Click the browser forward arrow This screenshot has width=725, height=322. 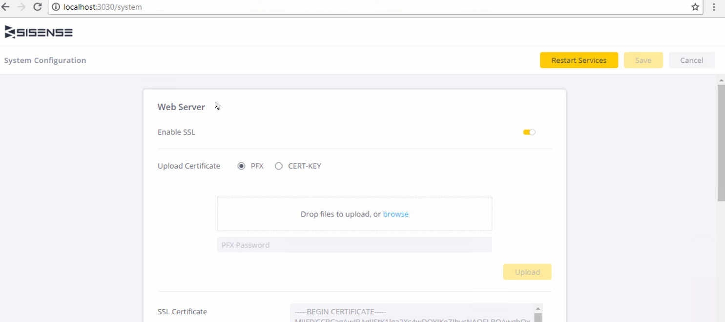point(23,7)
